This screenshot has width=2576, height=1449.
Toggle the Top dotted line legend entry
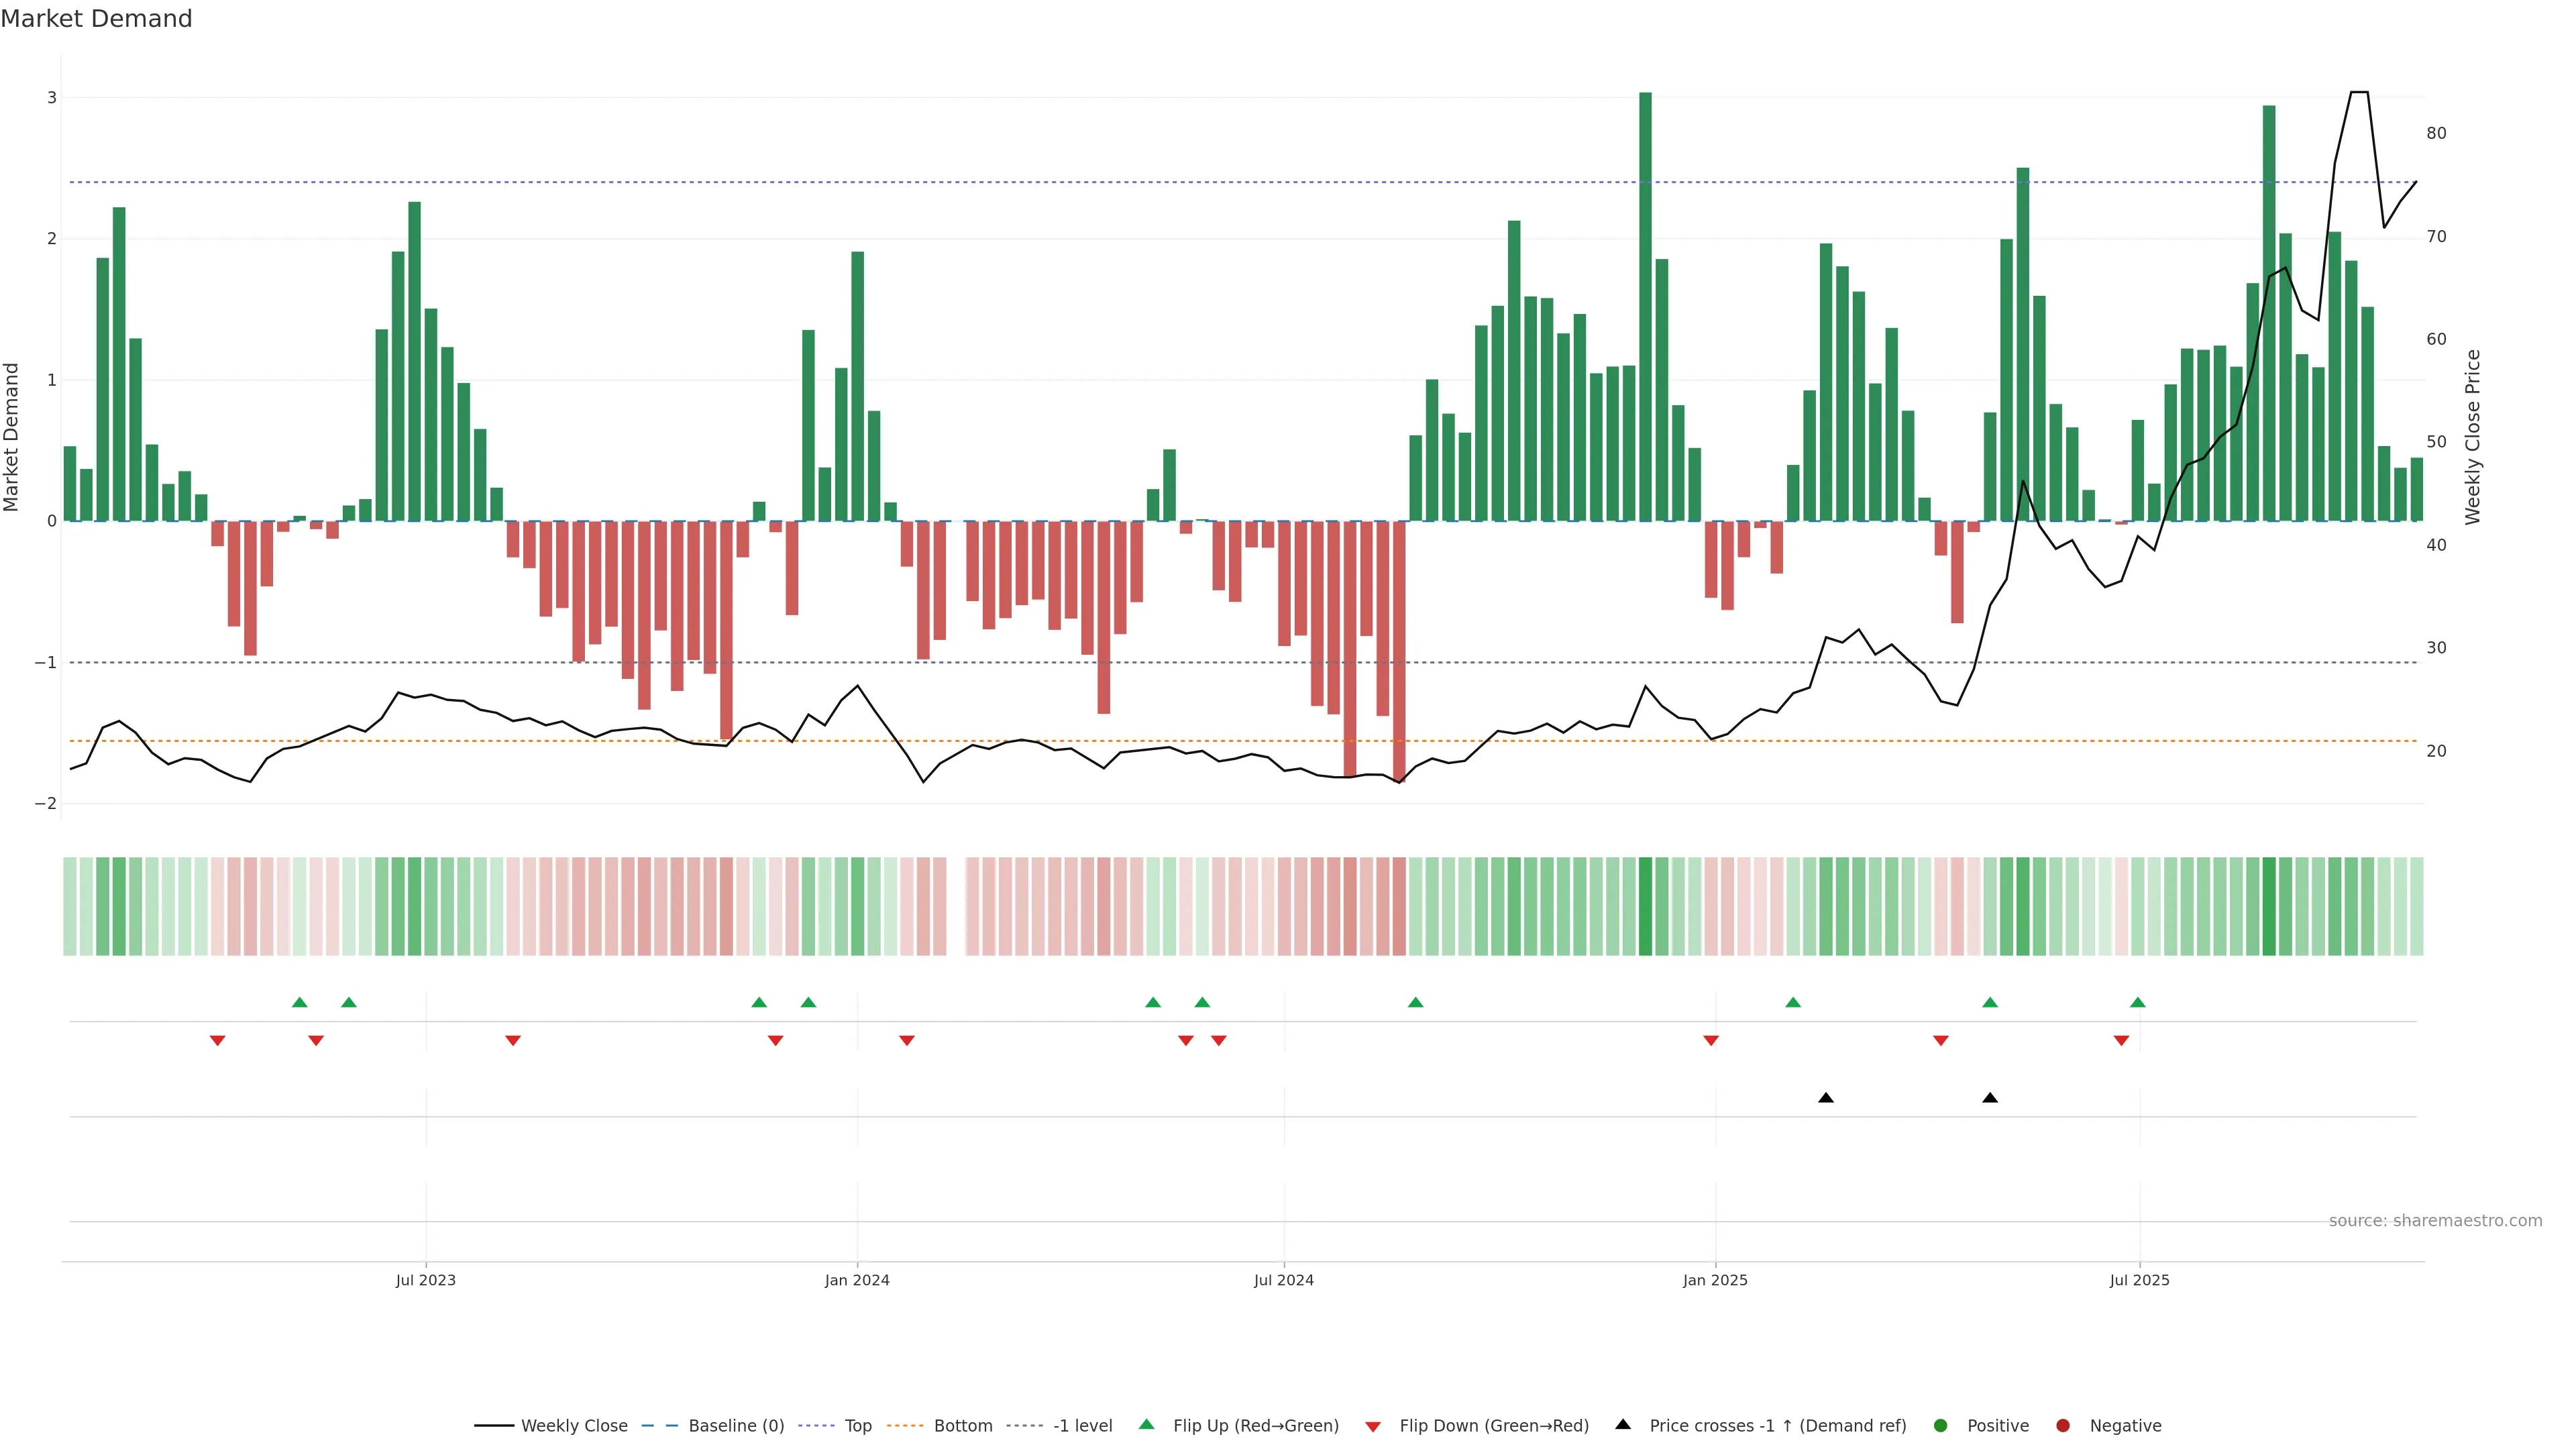(x=857, y=1425)
